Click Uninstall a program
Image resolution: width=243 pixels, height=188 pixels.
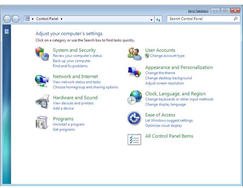69,124
